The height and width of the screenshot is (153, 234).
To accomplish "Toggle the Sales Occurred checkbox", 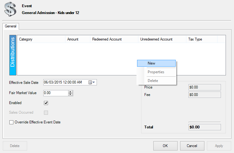I will [x=46, y=112].
